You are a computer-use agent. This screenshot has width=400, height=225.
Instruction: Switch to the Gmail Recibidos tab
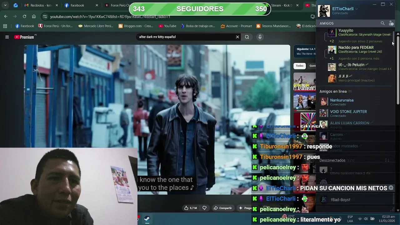[41, 5]
